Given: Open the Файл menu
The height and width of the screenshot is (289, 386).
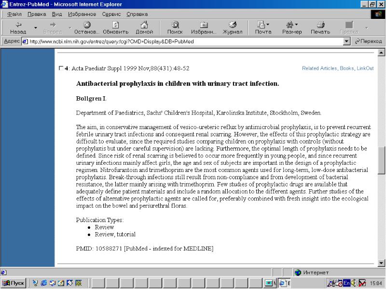Looking at the screenshot, I should [x=14, y=14].
